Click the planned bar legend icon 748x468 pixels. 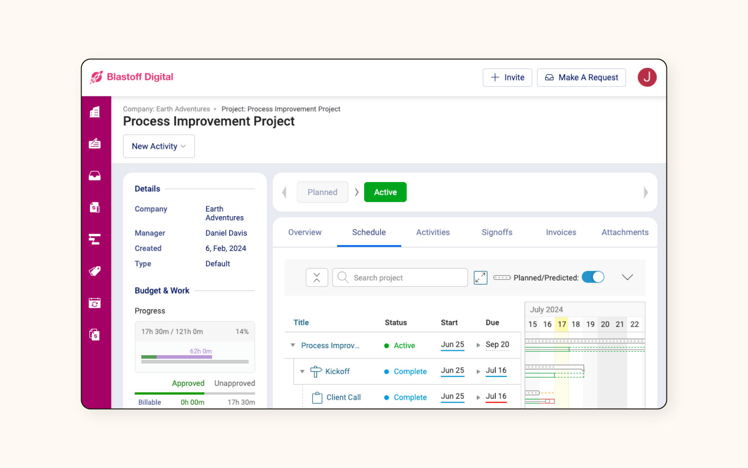502,278
